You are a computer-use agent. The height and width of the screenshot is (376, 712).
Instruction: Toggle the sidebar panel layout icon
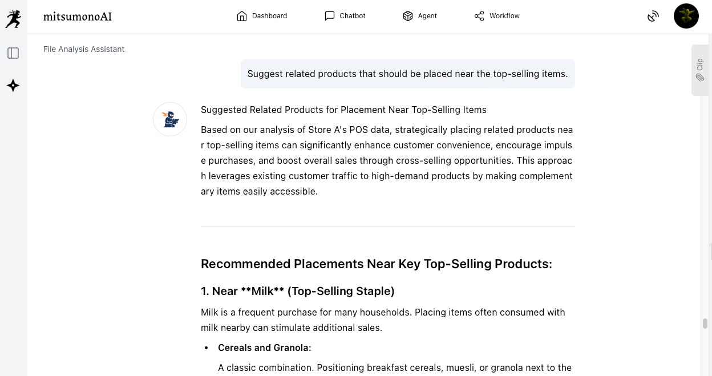(13, 53)
